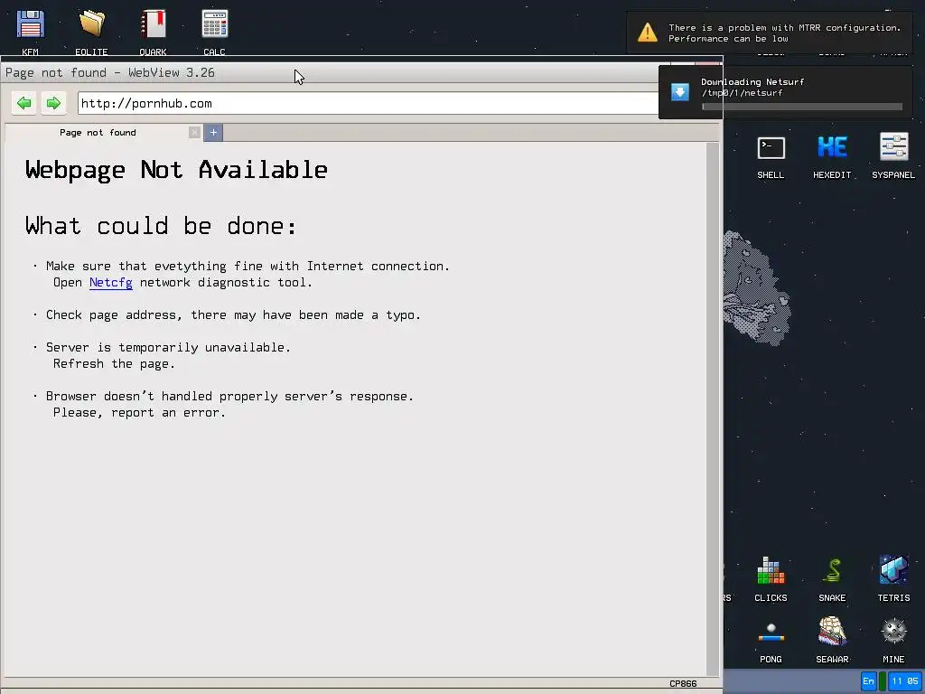925x694 pixels.
Task: Click the clock in the taskbar
Action: pos(905,681)
